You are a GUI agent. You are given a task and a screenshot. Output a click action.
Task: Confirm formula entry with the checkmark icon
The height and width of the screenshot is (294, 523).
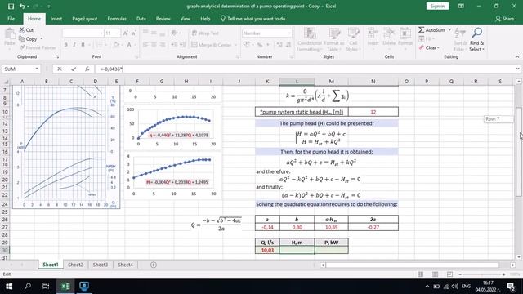click(74, 69)
